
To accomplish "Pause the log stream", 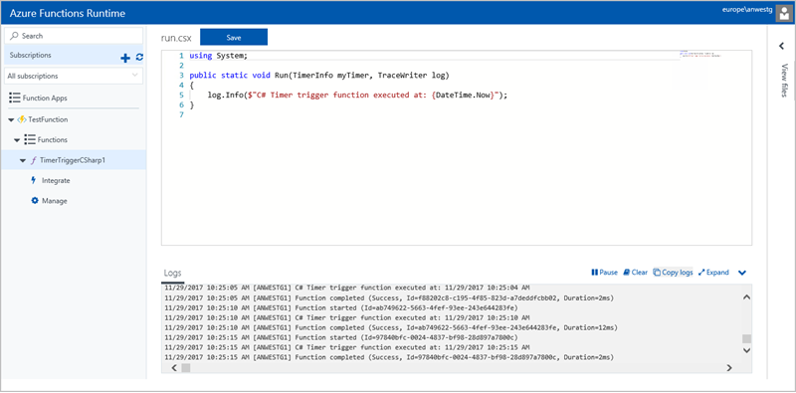I will [x=605, y=273].
